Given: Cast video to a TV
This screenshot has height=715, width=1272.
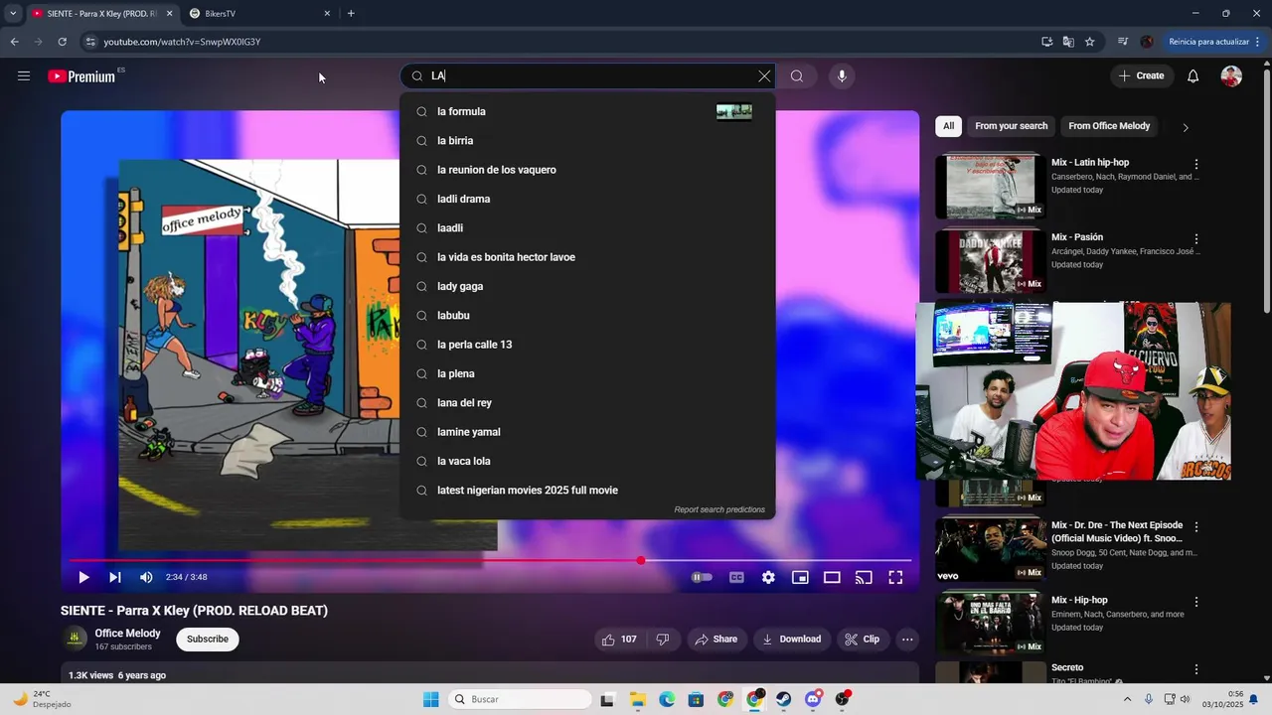Looking at the screenshot, I should click(x=864, y=577).
